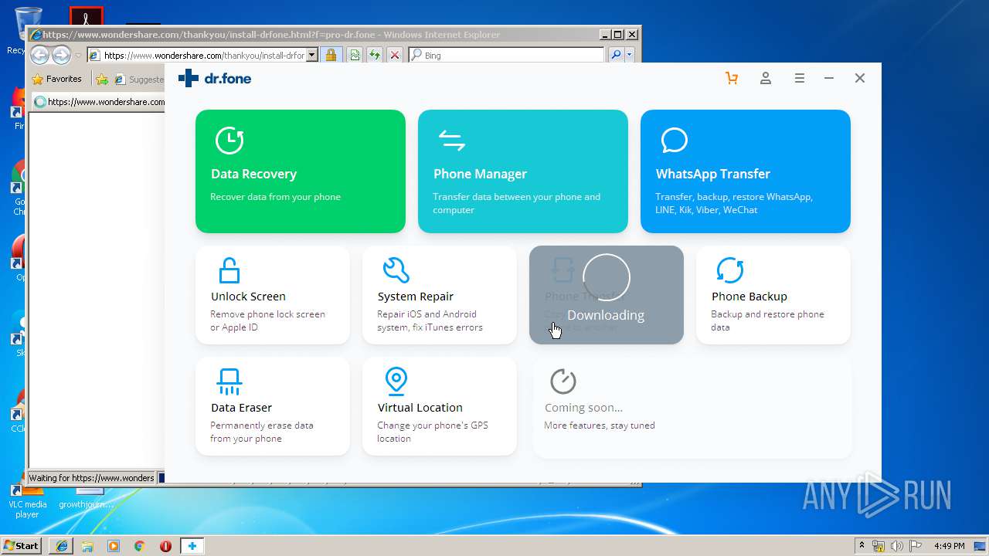Show hidden system tray icons
The width and height of the screenshot is (989, 556).
(x=862, y=545)
